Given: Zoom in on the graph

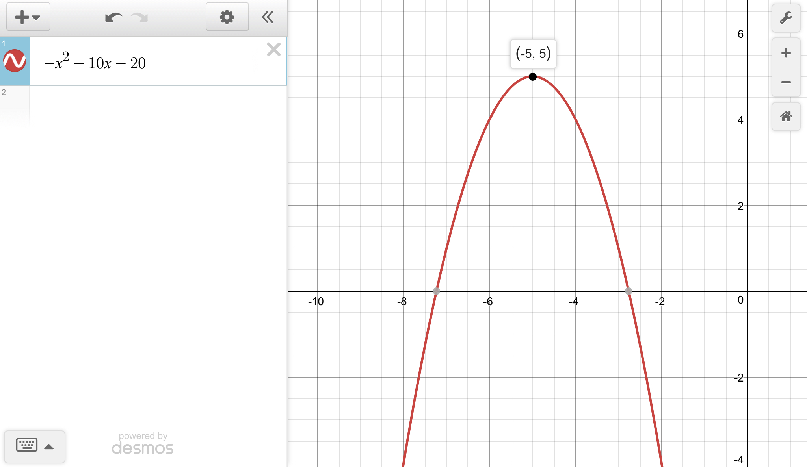Looking at the screenshot, I should pos(786,53).
